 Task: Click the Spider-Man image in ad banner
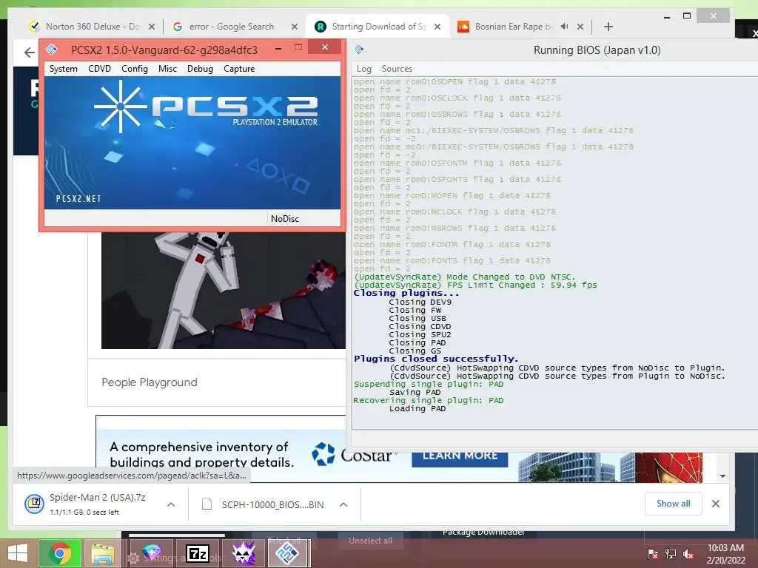pos(668,467)
